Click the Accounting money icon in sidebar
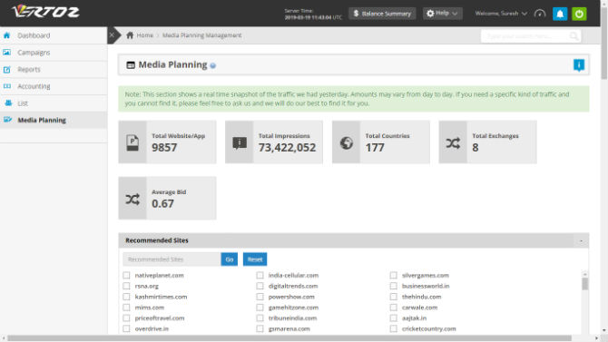Image resolution: width=608 pixels, height=342 pixels. click(x=7, y=86)
